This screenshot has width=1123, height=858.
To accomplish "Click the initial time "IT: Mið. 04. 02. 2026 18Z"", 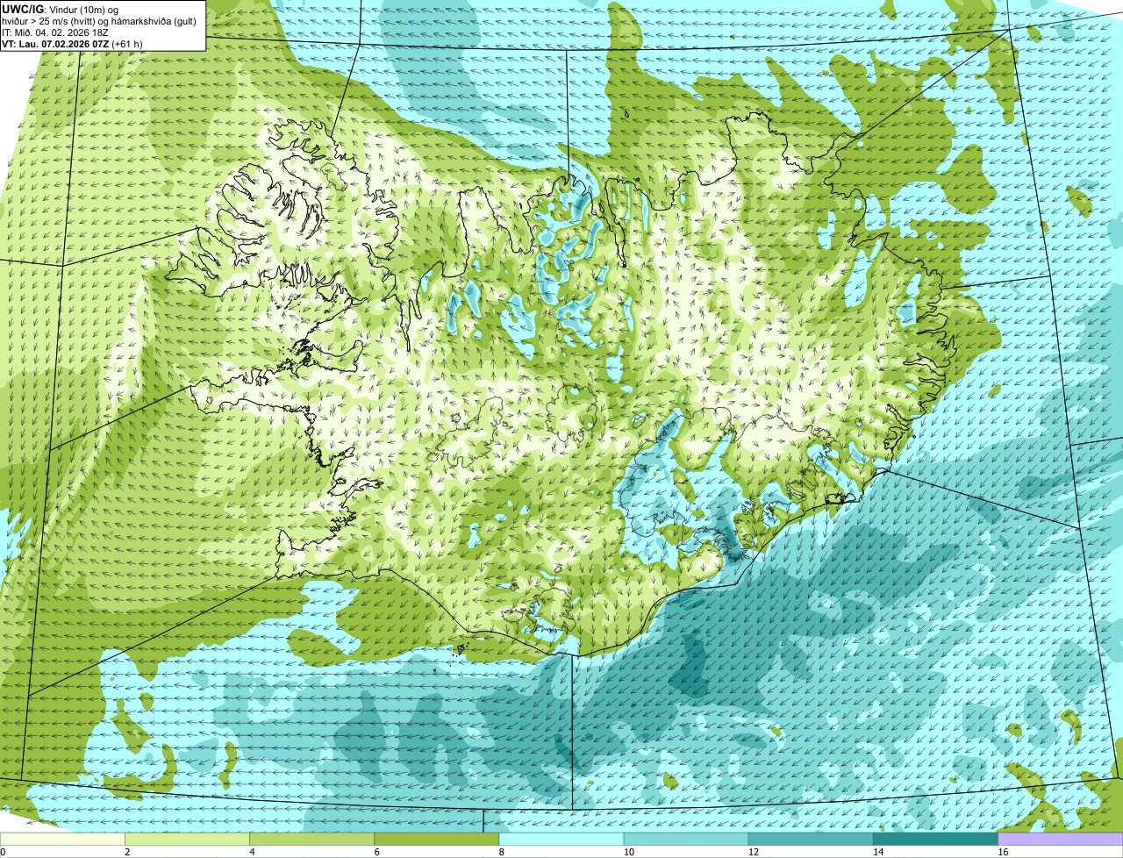I will click(55, 32).
